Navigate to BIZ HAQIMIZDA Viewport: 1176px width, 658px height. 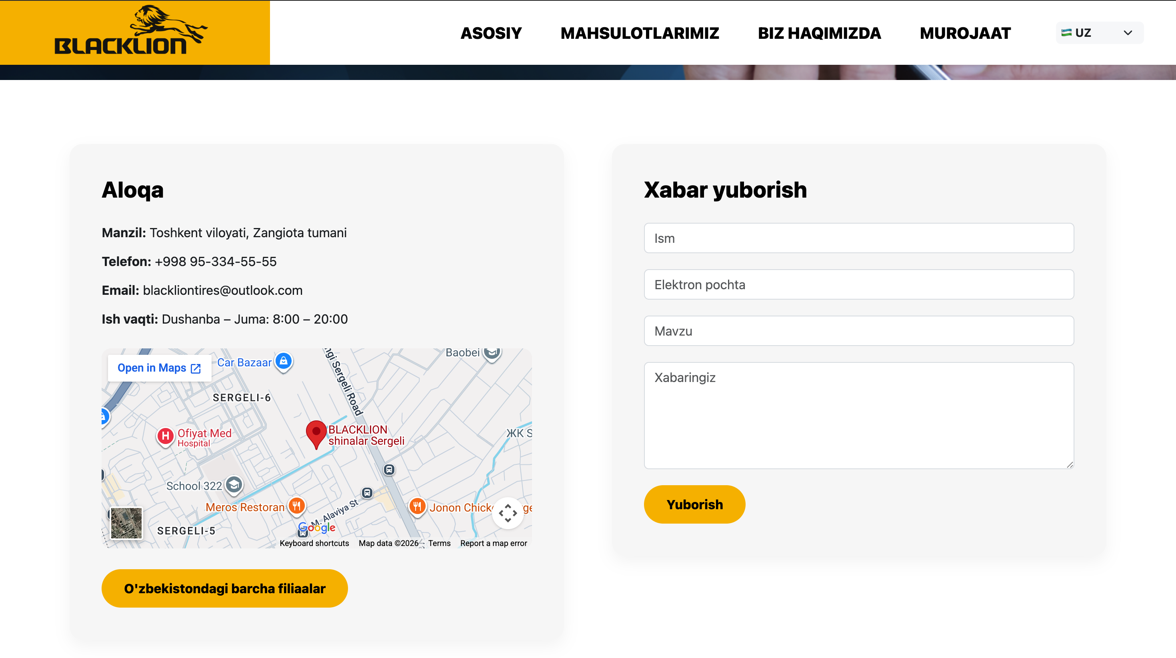(819, 33)
